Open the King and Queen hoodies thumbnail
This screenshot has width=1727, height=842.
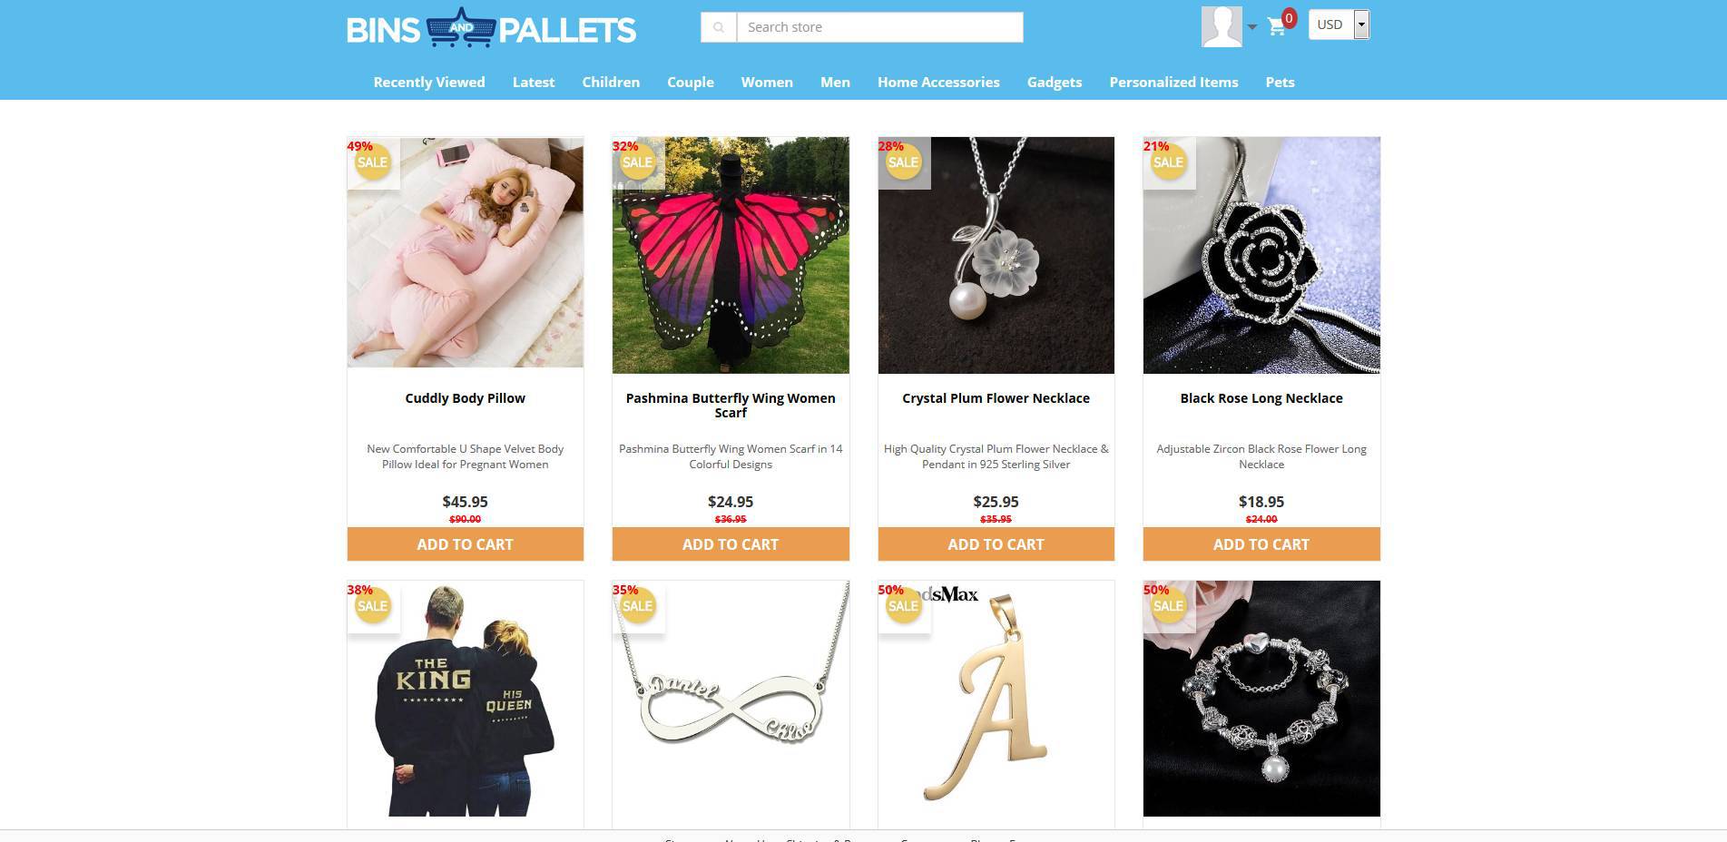[x=465, y=699]
